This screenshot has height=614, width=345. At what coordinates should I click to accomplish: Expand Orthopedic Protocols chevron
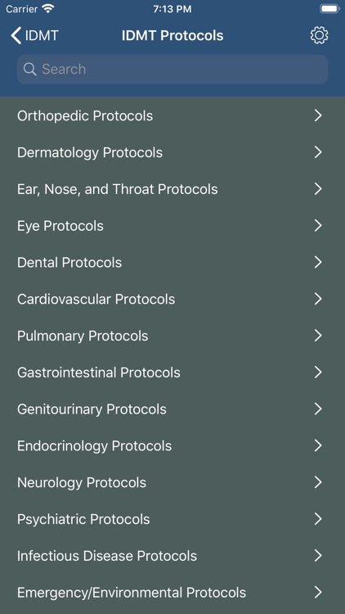click(x=318, y=115)
